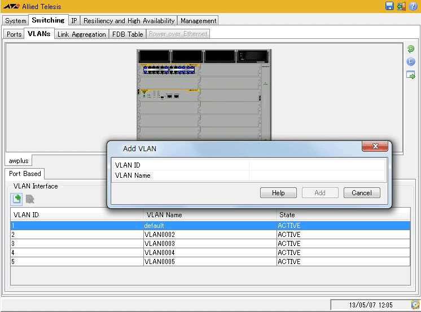
Task: Click the add VLAN icon with green plus
Action: coord(17,199)
